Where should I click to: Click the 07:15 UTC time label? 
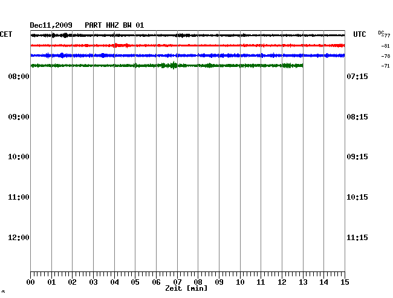click(357, 77)
